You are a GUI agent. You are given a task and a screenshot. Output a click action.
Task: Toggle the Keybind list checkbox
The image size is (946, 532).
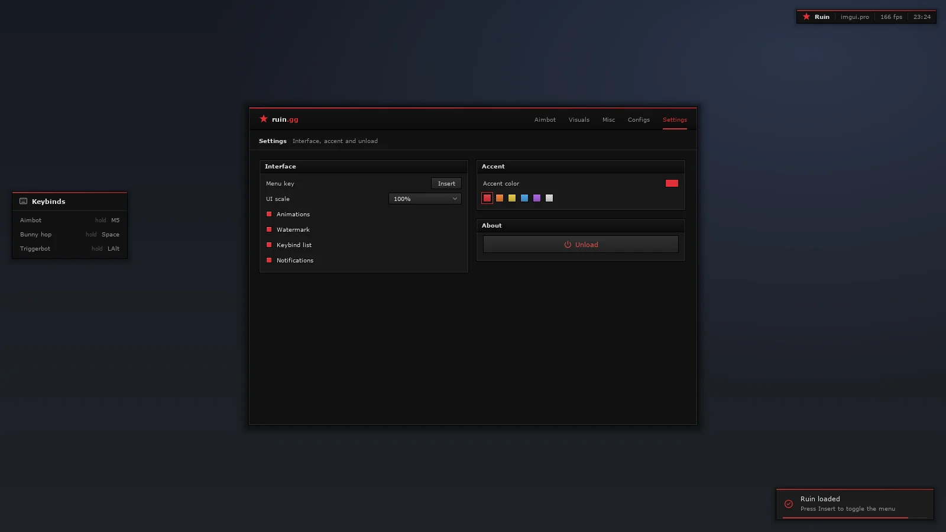point(269,245)
